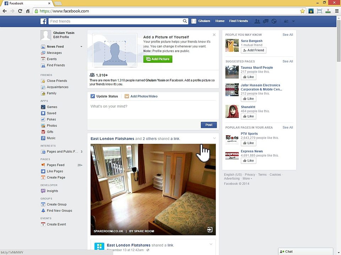This screenshot has width=341, height=255.
Task: Click the What's on your mind box
Action: point(153,110)
